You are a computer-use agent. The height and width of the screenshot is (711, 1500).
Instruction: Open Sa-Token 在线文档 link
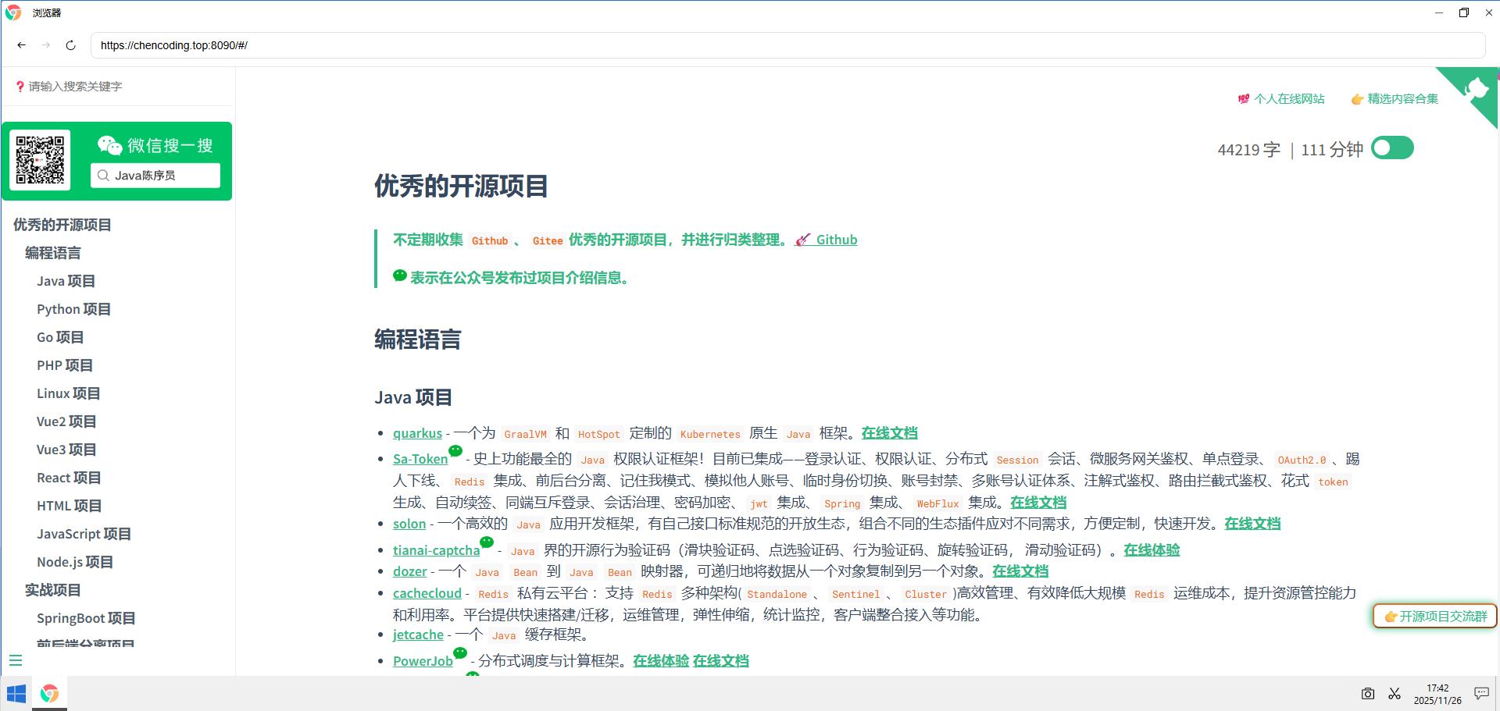1038,503
